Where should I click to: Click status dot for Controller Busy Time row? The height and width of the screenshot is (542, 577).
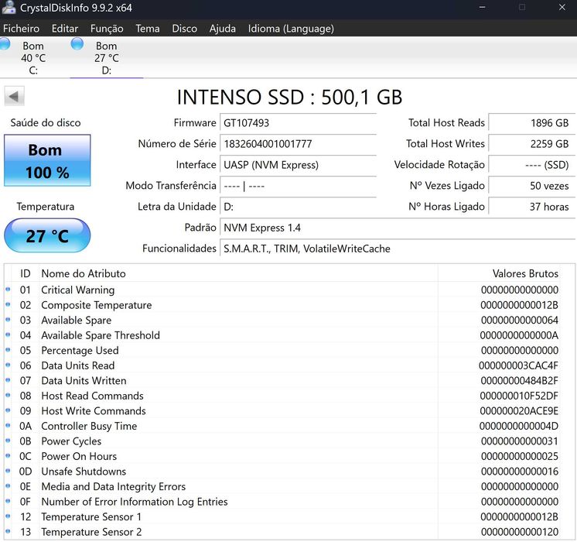tap(8, 426)
